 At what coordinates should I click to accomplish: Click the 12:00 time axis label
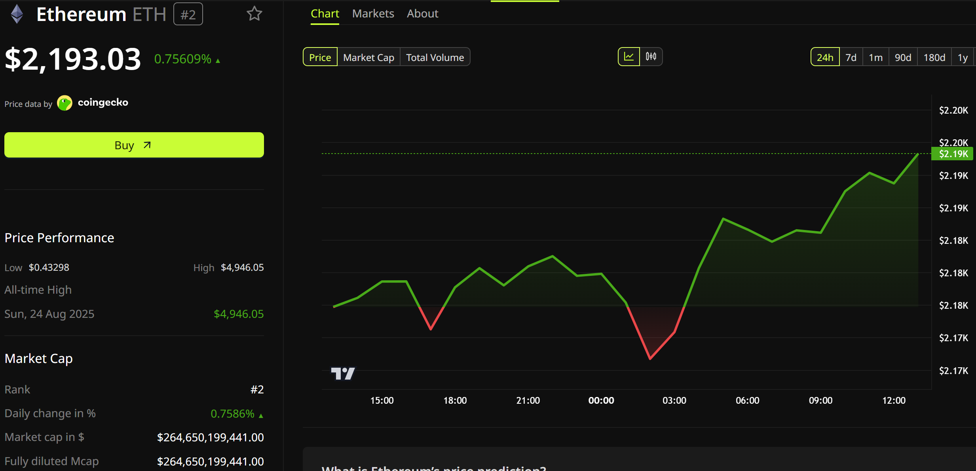[x=894, y=401]
